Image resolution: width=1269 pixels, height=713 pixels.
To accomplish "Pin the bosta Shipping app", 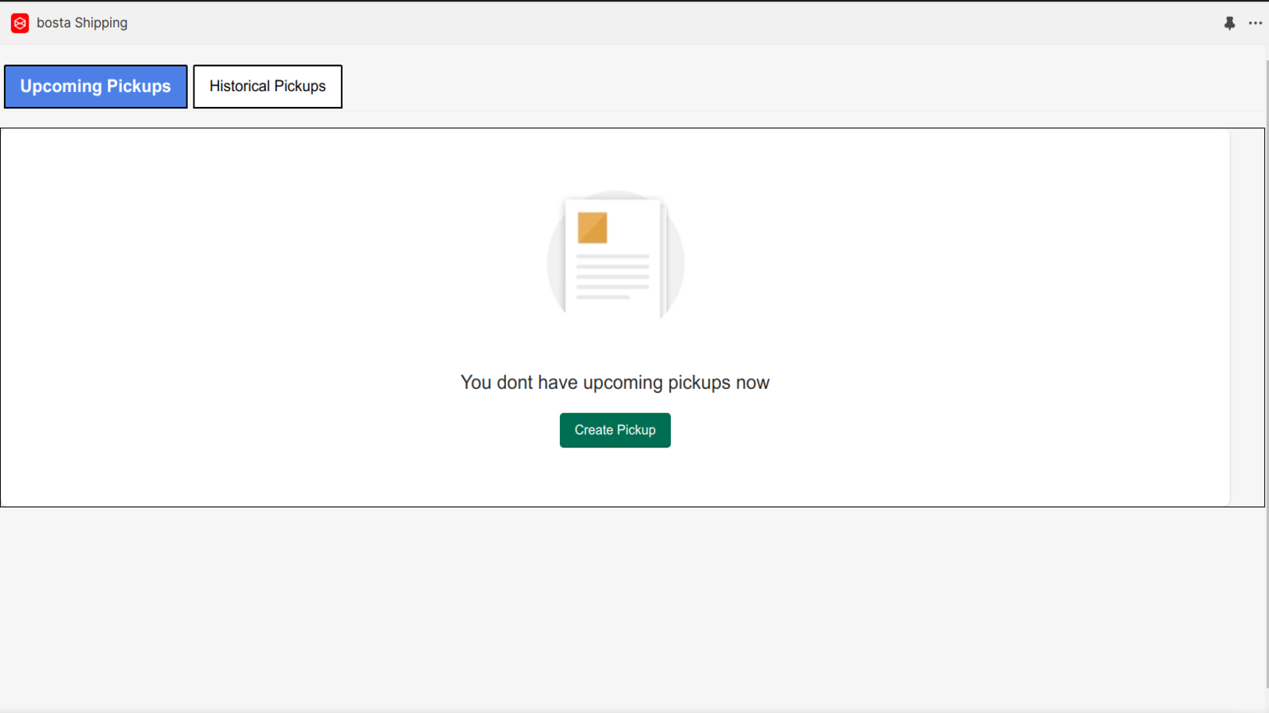I will [1229, 23].
